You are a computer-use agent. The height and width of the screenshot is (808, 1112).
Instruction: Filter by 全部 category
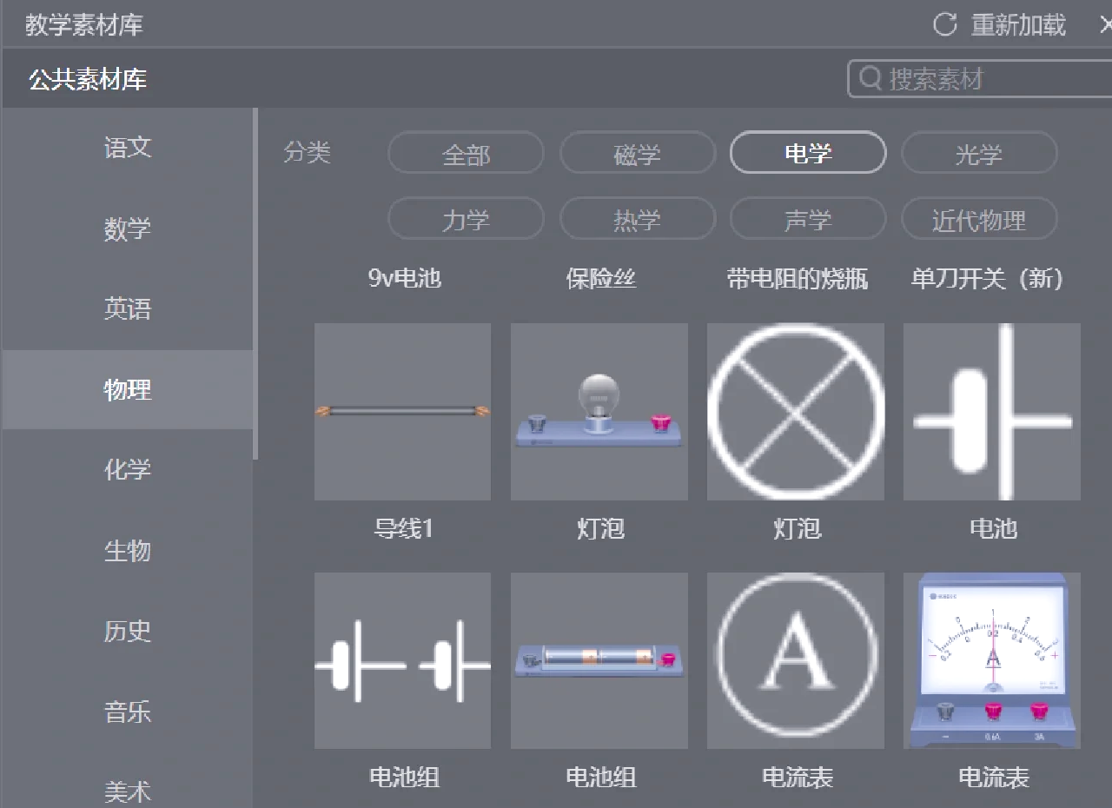point(466,154)
